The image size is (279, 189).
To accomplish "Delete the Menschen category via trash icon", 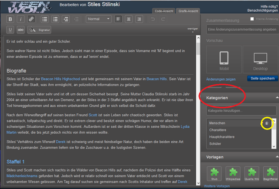I will [267, 123].
